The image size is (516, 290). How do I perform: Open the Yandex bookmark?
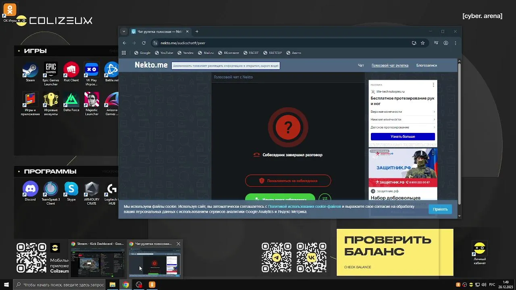pos(185,53)
